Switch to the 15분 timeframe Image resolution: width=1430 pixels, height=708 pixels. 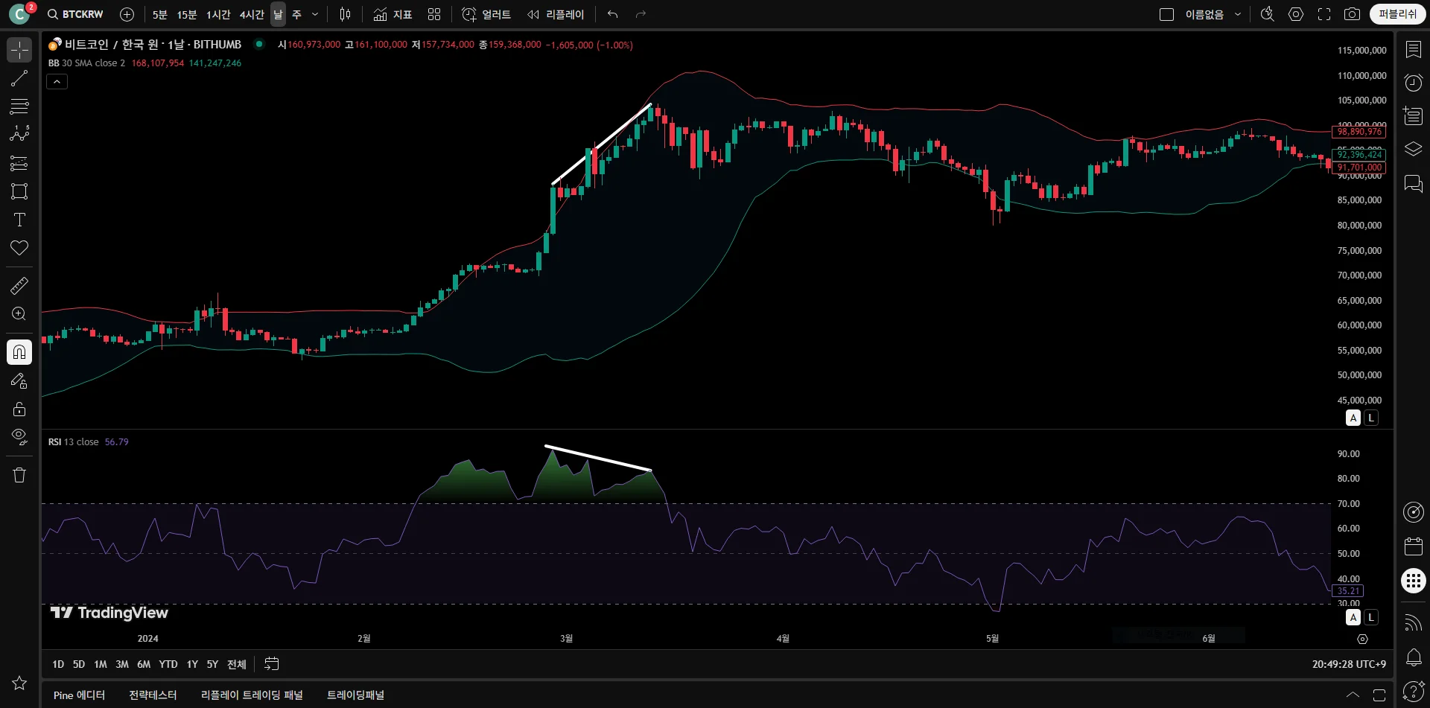pos(187,14)
